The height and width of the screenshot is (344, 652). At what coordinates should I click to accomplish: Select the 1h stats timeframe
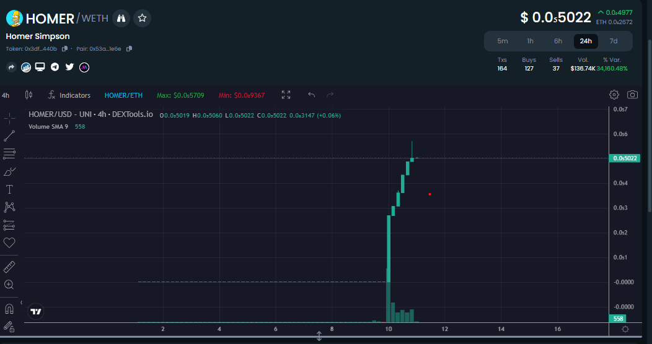pyautogui.click(x=530, y=41)
